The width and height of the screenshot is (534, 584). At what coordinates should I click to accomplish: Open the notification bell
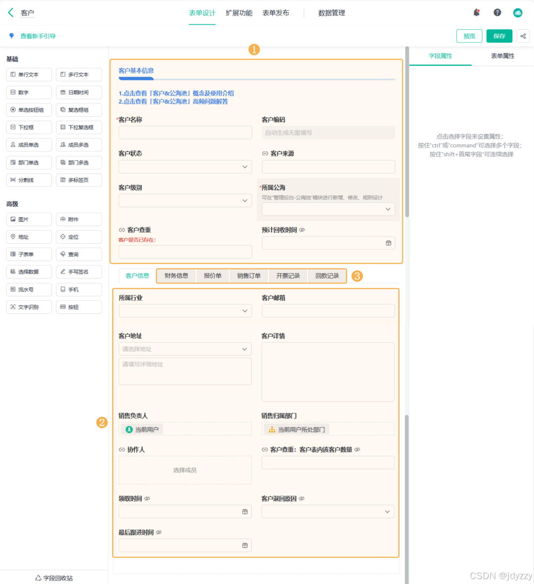click(477, 13)
